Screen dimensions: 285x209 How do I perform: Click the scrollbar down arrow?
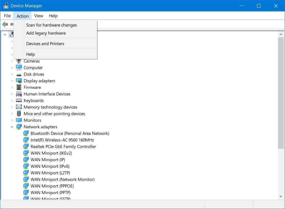tap(281, 196)
